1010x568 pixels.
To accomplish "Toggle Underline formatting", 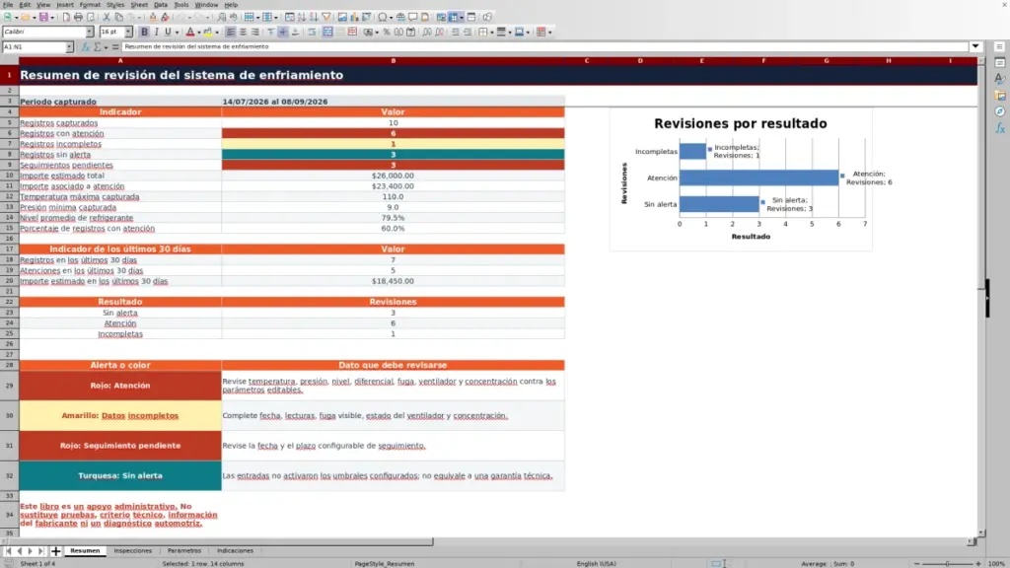I will [168, 32].
